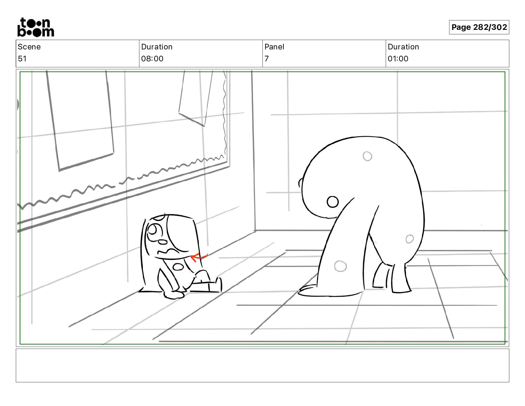Click the scene Duration 08:00 field

(201, 53)
